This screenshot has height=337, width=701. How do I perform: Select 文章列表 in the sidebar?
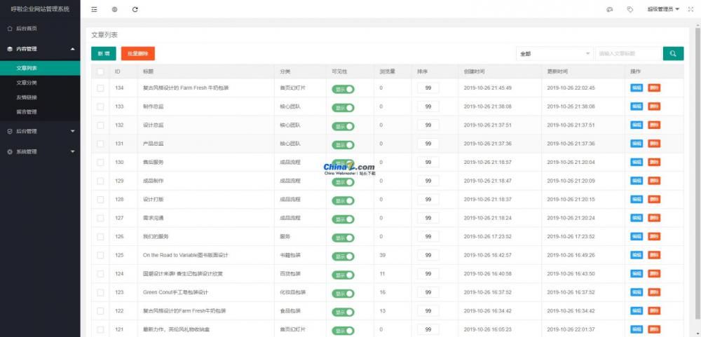coord(40,69)
